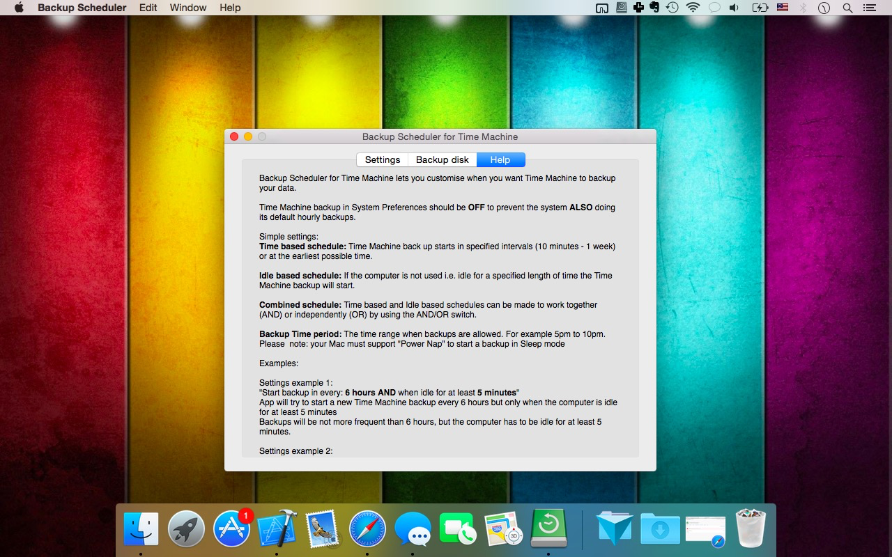Click the Bluetooth icon in the menu bar
The height and width of the screenshot is (557, 892).
coord(803,8)
